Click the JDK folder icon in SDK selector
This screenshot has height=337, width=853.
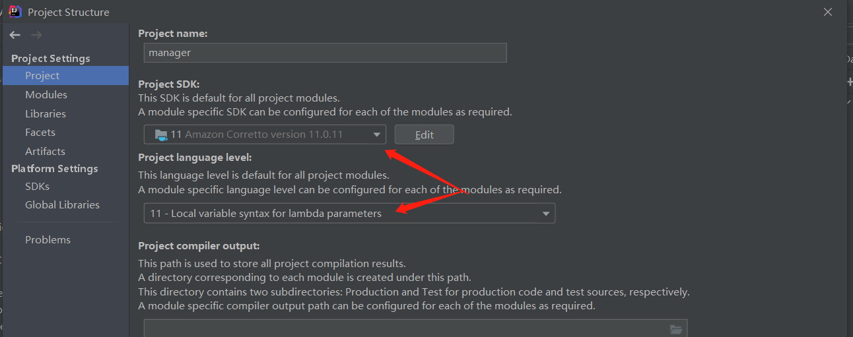pyautogui.click(x=161, y=135)
